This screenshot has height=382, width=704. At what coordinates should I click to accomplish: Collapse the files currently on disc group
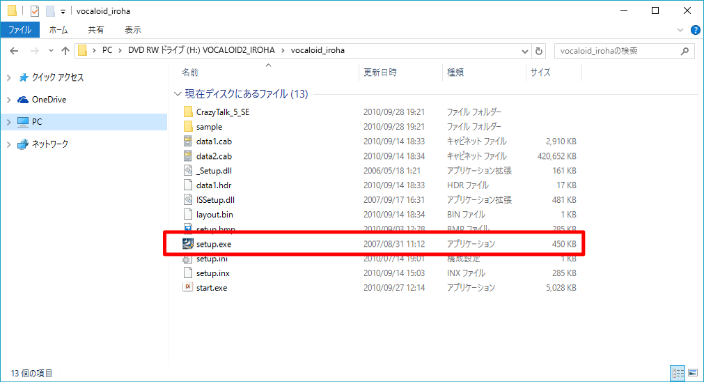click(x=178, y=94)
